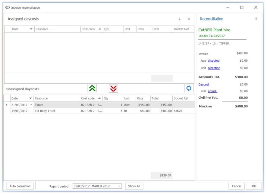This screenshot has height=195, width=267.
Task: Click the 14/3/17 - 10m TIPPER description
Action: point(214,44)
